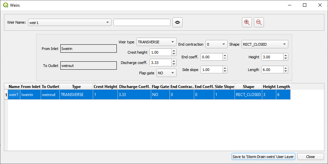This screenshot has height=164, width=328.
Task: Click the zoom in magnifier icon
Action: 247,22
